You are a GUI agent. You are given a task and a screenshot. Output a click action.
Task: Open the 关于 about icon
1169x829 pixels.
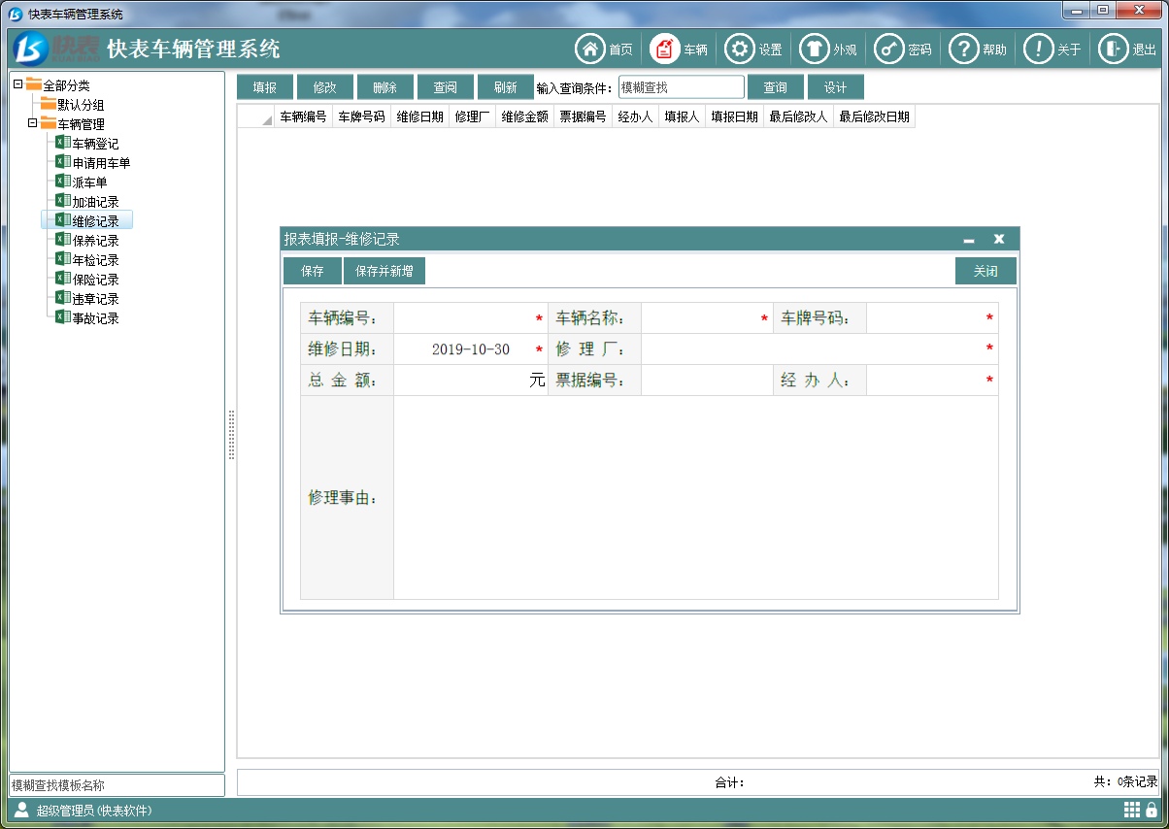coord(1038,49)
